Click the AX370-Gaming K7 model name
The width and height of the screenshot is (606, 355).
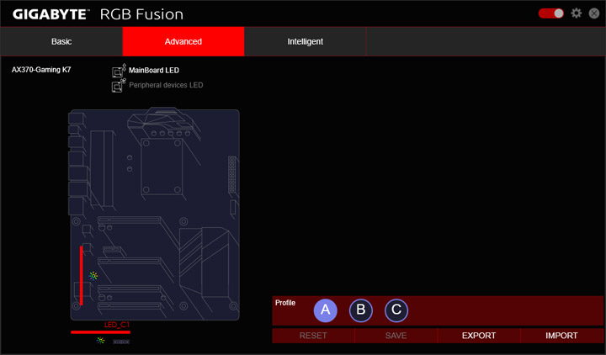(x=41, y=70)
